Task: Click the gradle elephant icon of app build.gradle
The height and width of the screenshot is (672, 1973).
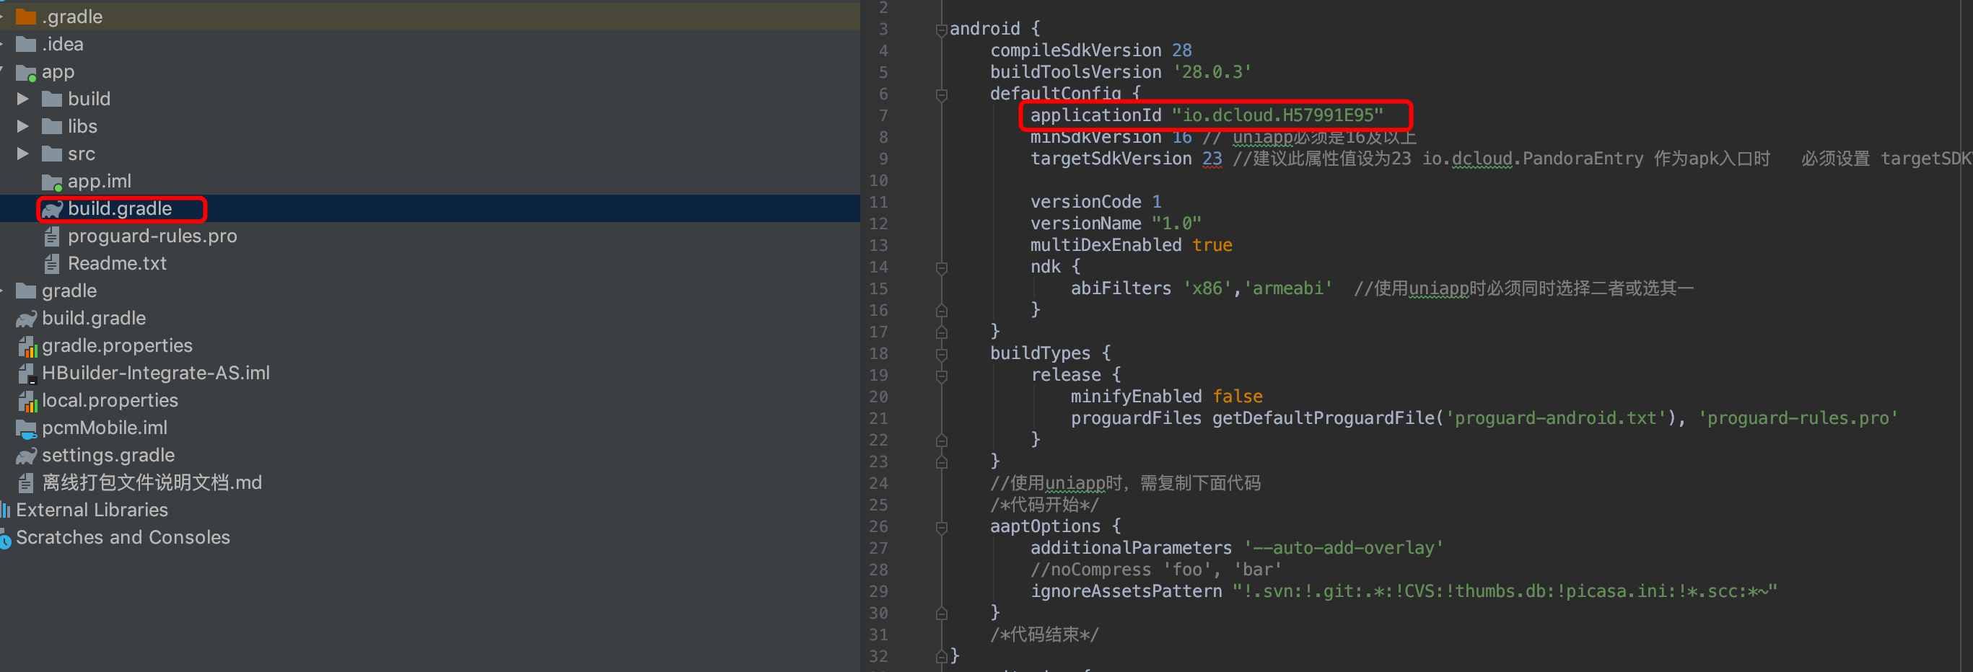Action: pyautogui.click(x=52, y=208)
